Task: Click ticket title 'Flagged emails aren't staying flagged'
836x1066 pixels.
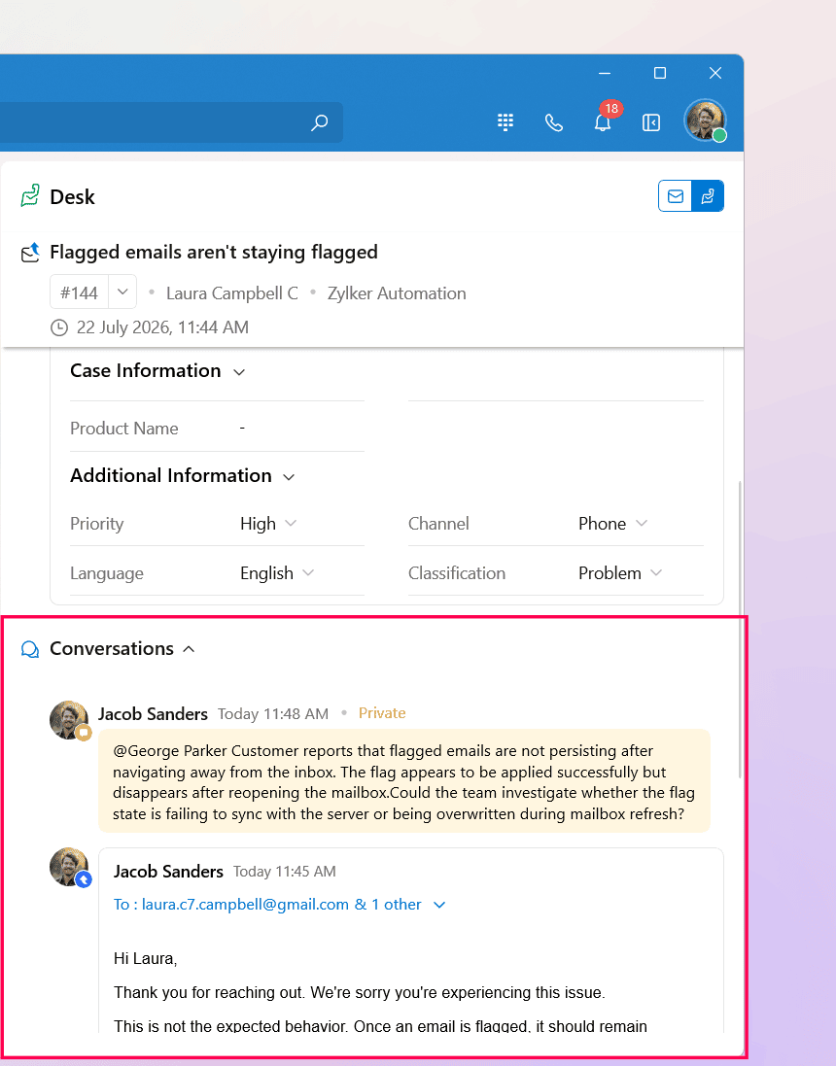Action: click(x=214, y=253)
